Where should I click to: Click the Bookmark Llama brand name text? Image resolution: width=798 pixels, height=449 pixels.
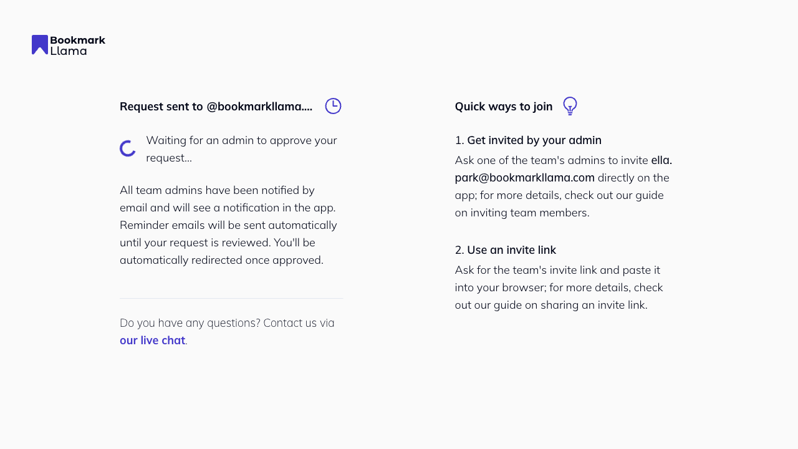pyautogui.click(x=77, y=45)
